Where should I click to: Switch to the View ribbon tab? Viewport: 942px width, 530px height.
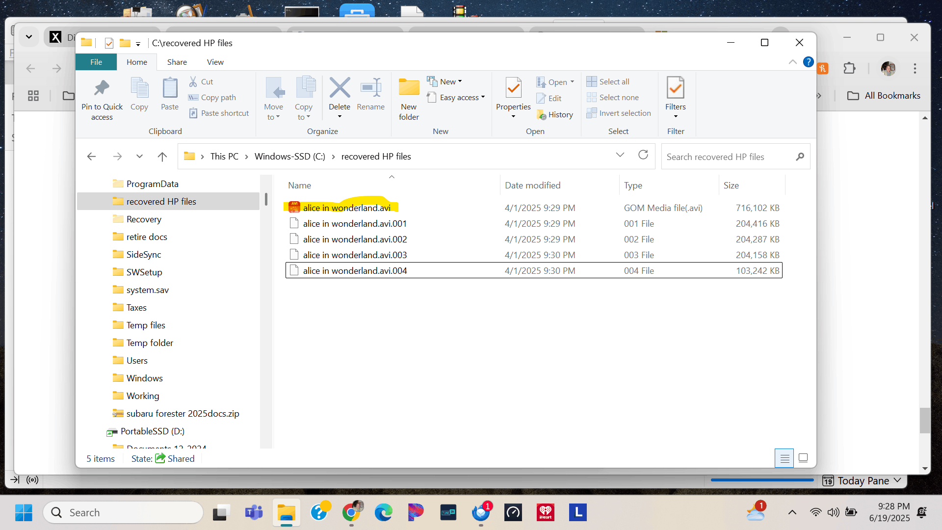[215, 62]
